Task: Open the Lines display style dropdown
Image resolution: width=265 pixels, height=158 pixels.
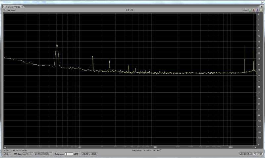Action: pyautogui.click(x=7, y=154)
